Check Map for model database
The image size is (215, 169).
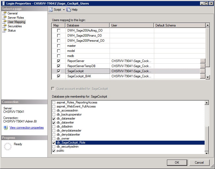click(x=59, y=51)
